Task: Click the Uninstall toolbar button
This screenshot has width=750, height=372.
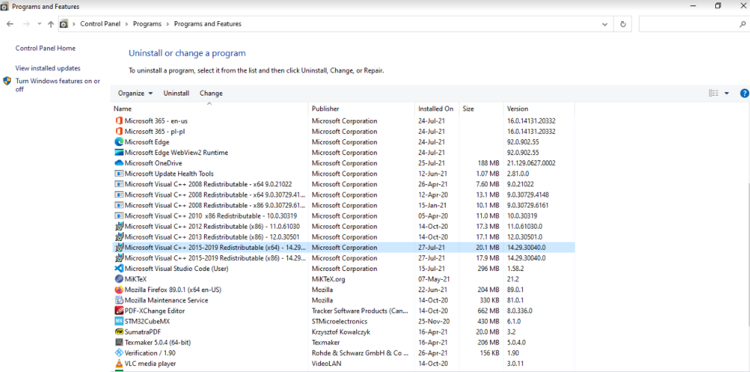Action: click(x=176, y=94)
